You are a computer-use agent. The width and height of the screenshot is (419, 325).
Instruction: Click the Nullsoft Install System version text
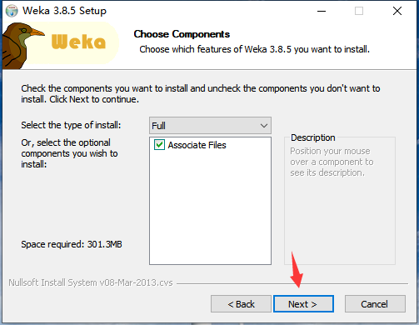point(91,282)
